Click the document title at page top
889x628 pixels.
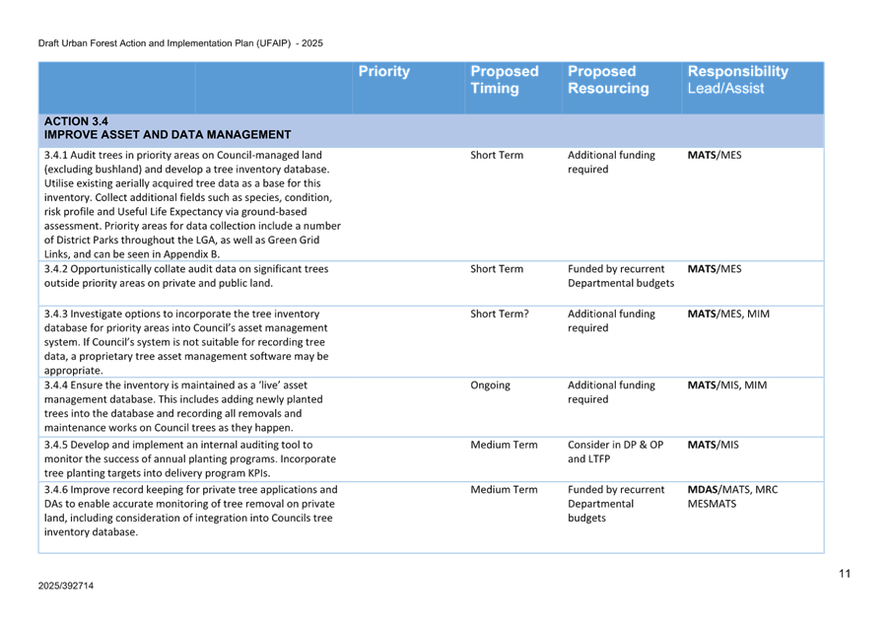[180, 43]
